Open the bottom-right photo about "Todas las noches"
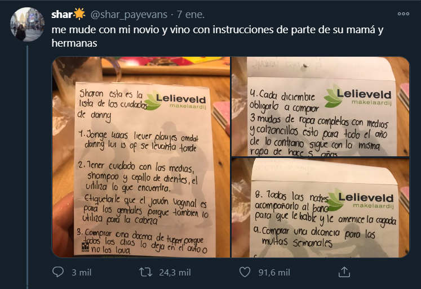Image resolution: width=421 pixels, height=289 pixels. (x=321, y=208)
